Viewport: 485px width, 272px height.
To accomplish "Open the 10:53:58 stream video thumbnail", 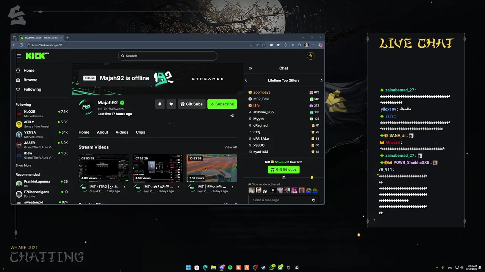I will [212, 168].
